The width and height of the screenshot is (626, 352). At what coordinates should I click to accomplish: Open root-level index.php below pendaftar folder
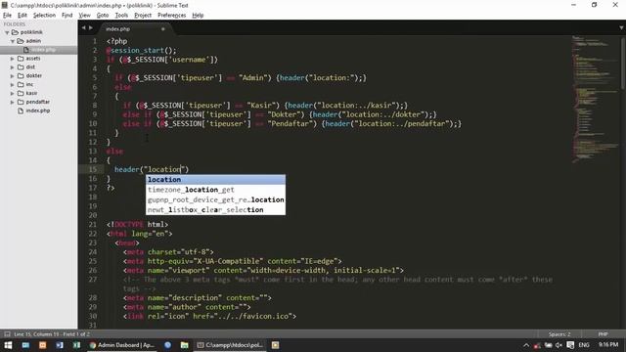[38, 110]
